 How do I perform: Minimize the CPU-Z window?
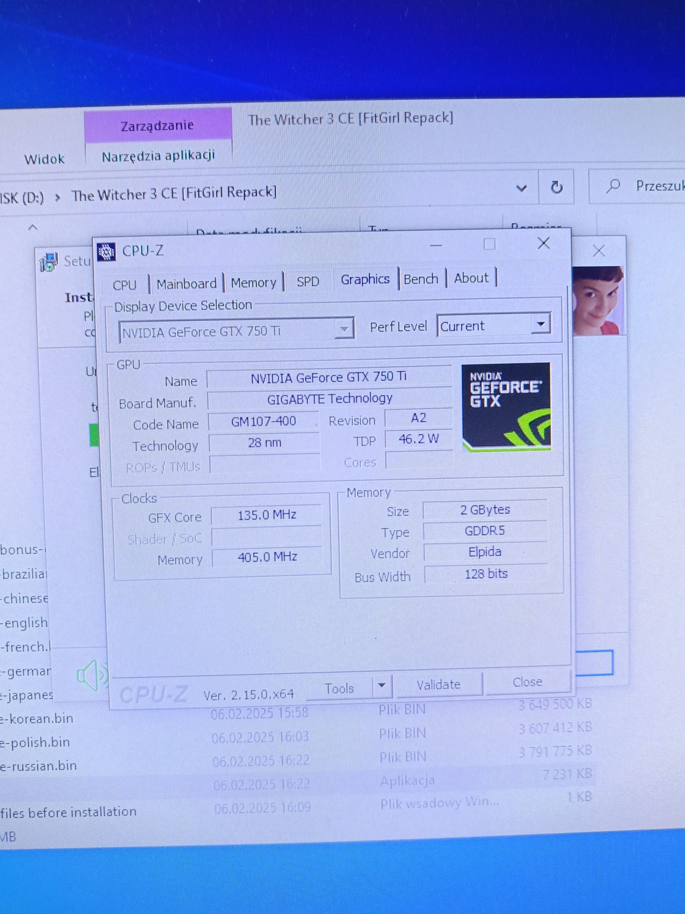436,245
